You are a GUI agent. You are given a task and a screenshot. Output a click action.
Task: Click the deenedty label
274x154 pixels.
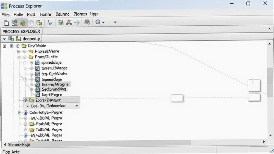[x=31, y=39]
